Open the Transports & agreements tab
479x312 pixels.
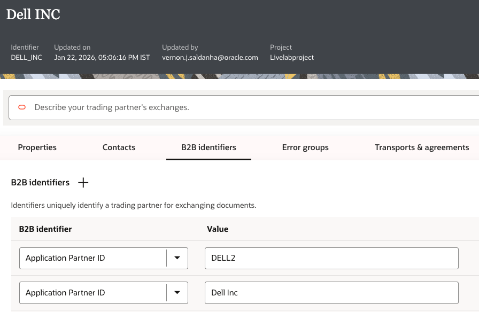tap(422, 147)
